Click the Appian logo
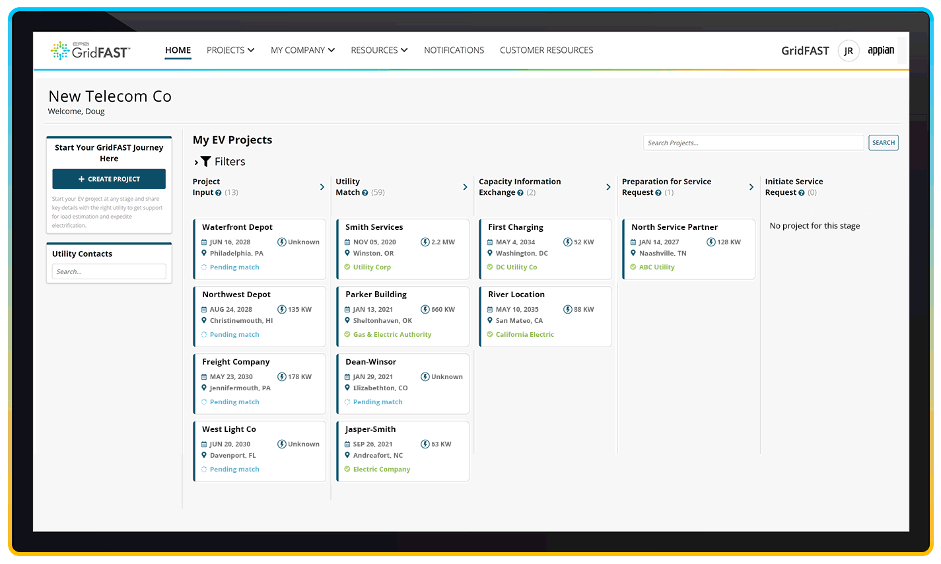The image size is (941, 564). pos(881,51)
